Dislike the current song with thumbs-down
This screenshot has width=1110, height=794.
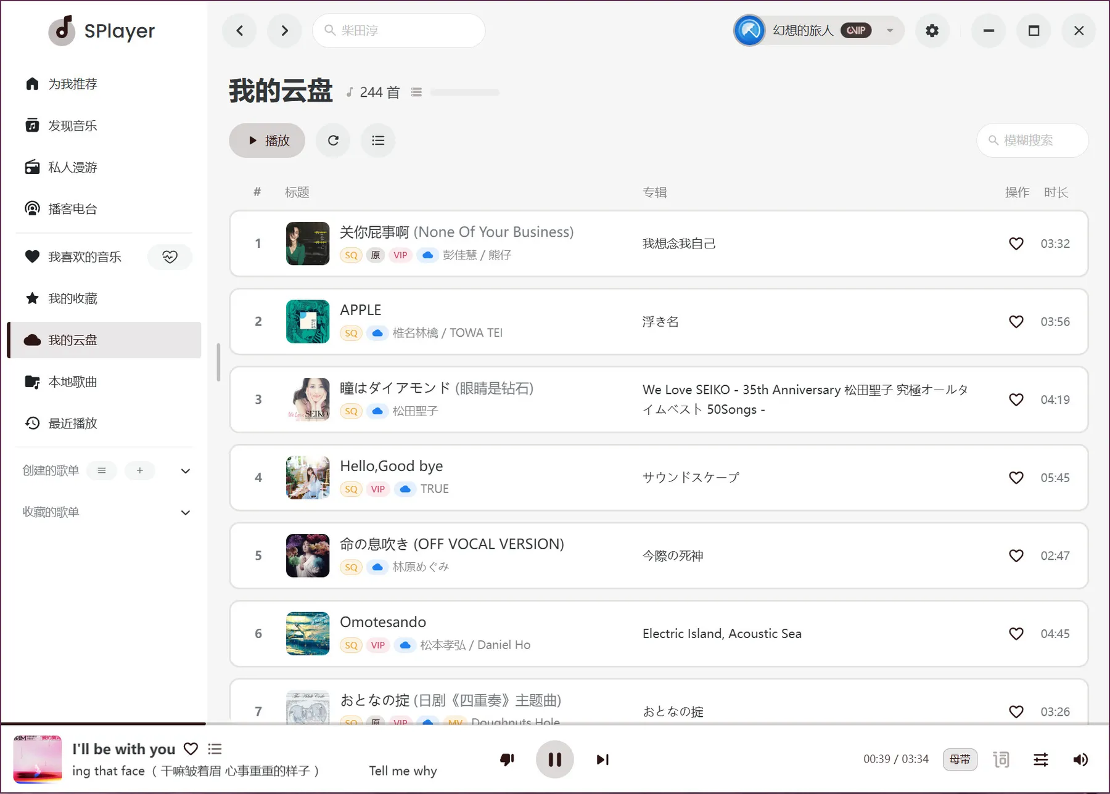tap(507, 759)
